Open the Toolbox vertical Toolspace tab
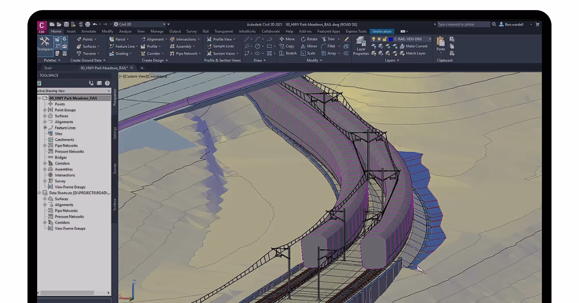Image resolution: width=579 pixels, height=303 pixels. 115,204
